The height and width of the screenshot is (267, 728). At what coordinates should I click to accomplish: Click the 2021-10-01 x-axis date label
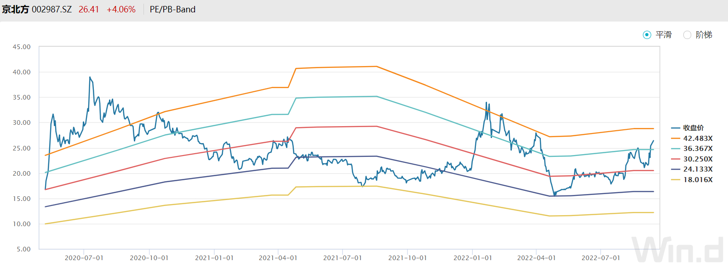[x=407, y=258]
